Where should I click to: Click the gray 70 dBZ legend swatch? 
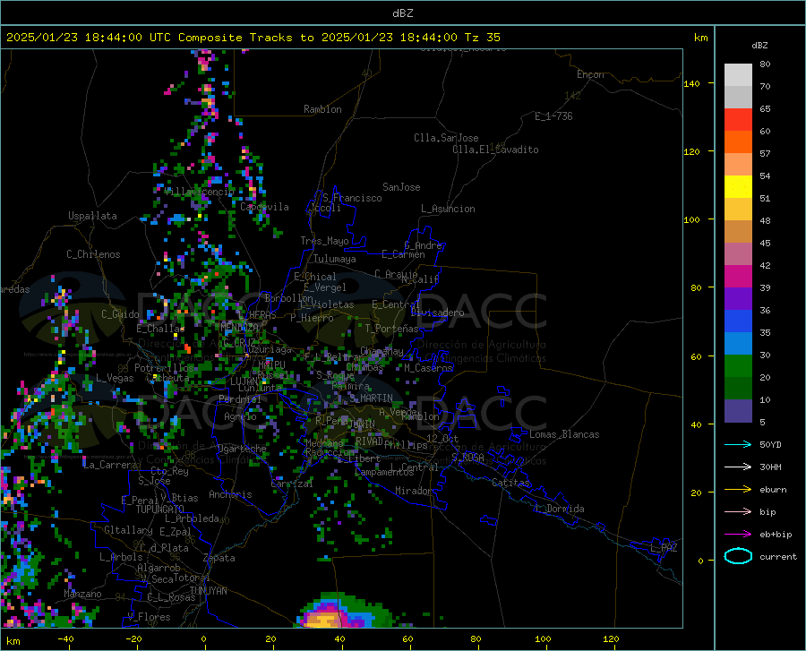point(738,97)
